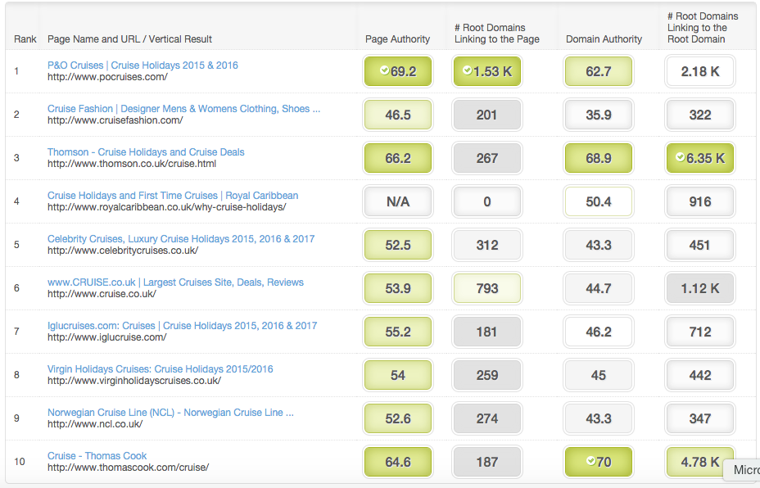Click the checkmark icon in the 1.53 K badge

(x=467, y=71)
